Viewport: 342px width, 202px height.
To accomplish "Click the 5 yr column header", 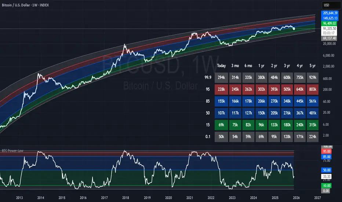I will 313,65.
